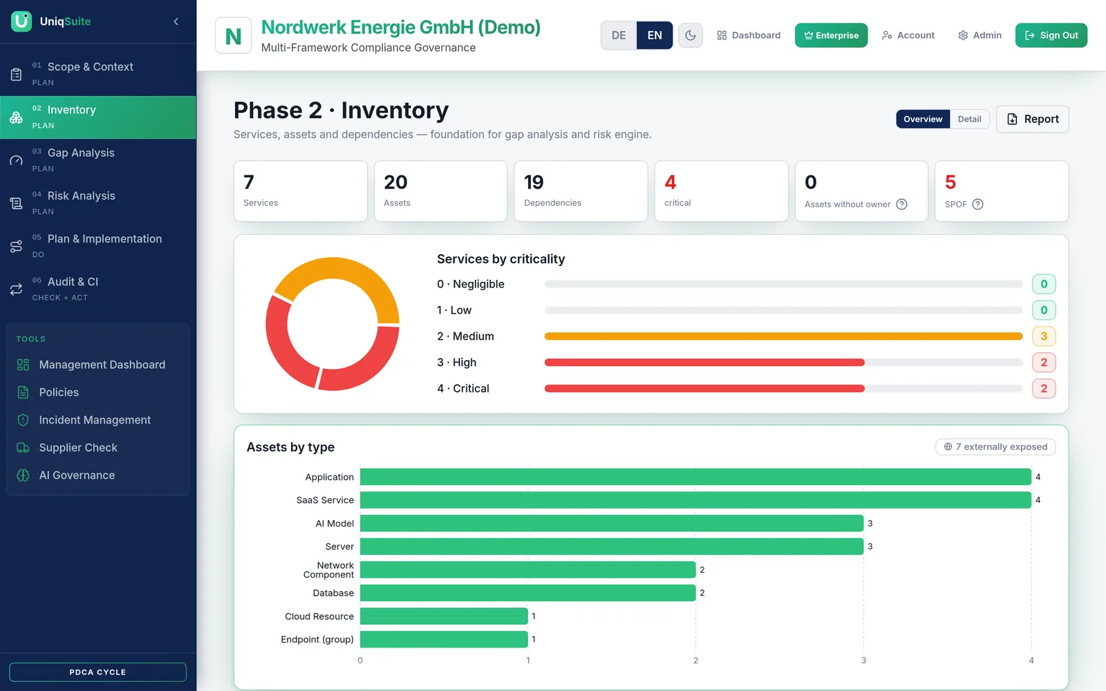The width and height of the screenshot is (1106, 691).
Task: Switch to the Overview view
Action: (923, 119)
